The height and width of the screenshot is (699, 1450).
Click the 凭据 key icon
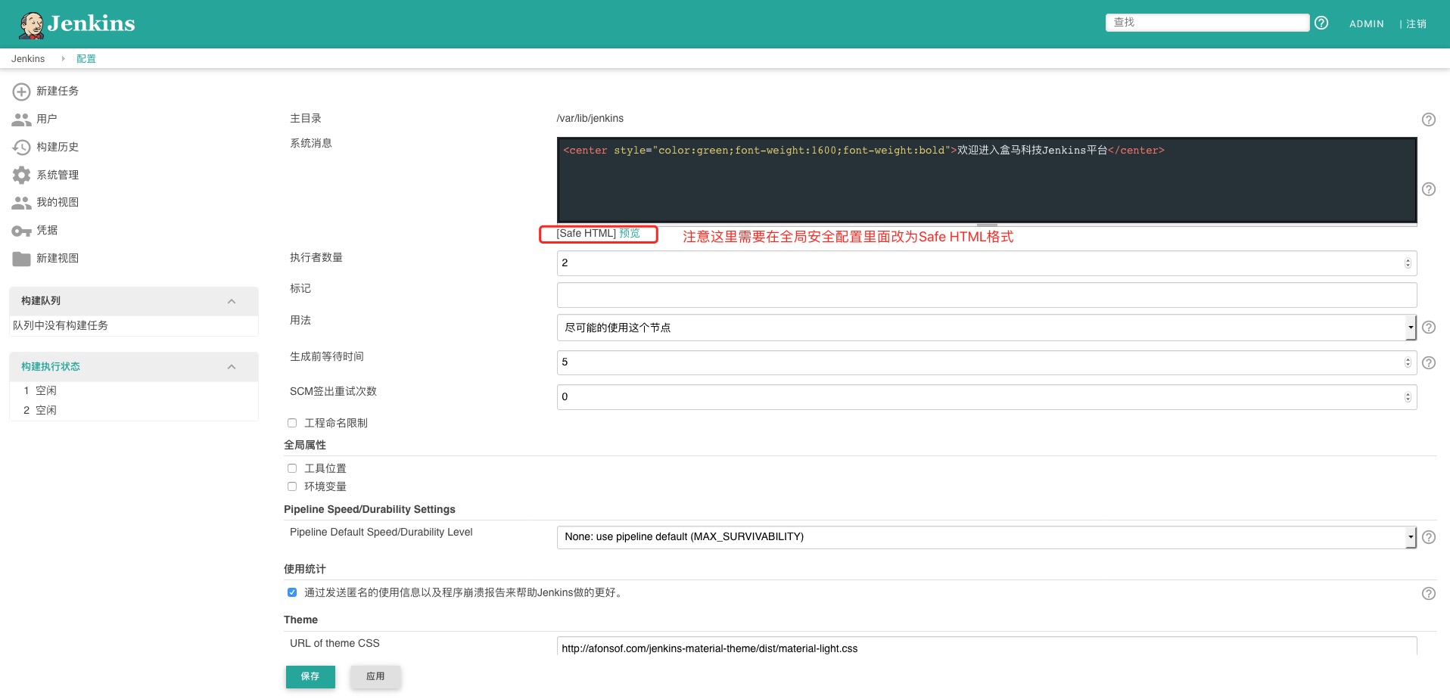[21, 231]
